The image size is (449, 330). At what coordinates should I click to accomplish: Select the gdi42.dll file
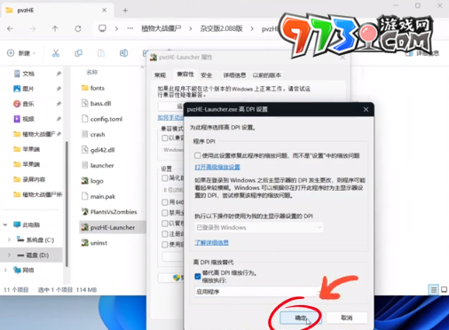[x=98, y=150]
